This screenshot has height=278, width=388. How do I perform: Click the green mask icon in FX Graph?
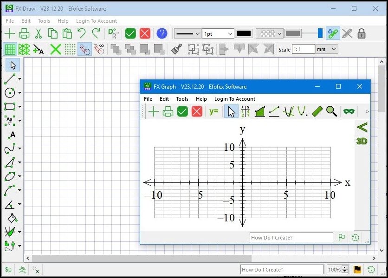pos(349,111)
